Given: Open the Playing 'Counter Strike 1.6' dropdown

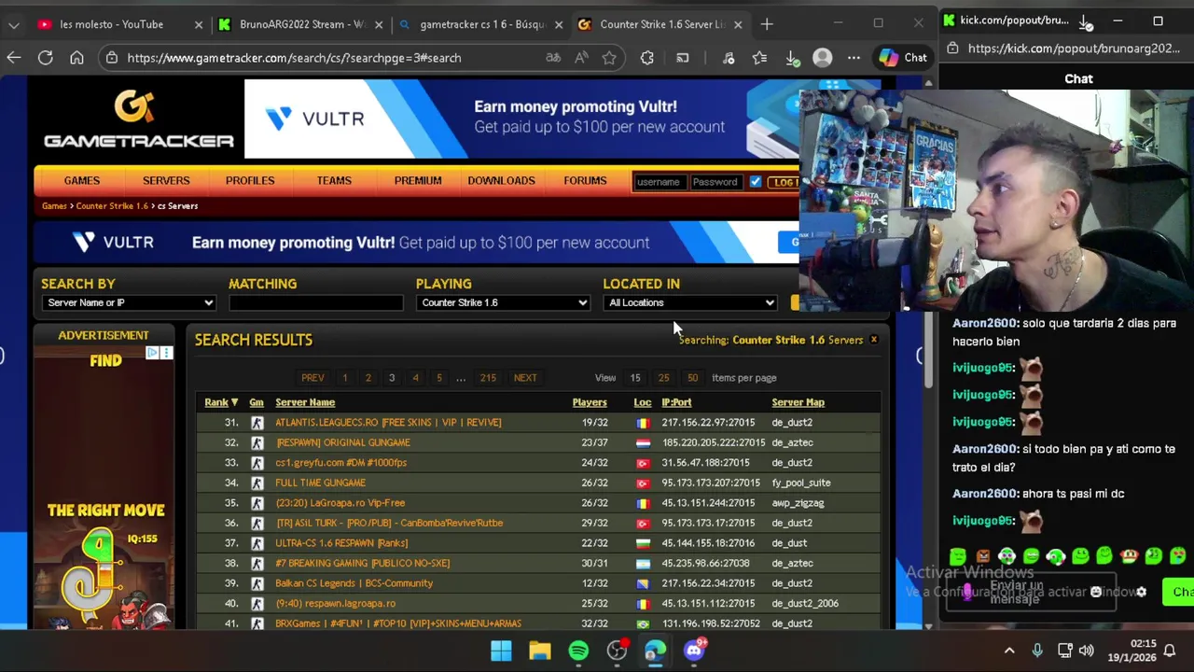Looking at the screenshot, I should [x=503, y=302].
